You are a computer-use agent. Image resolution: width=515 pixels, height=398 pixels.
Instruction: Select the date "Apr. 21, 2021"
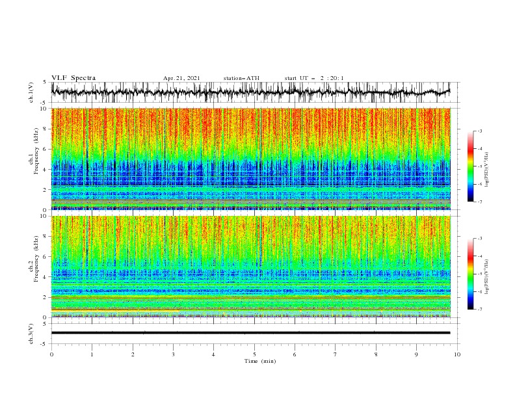(181, 78)
